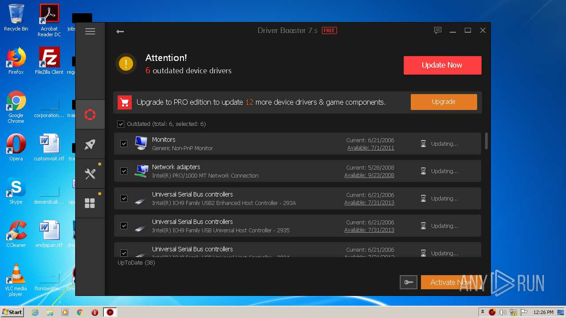Click the FREE edition badge
566x318 pixels.
point(329,31)
